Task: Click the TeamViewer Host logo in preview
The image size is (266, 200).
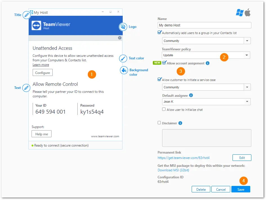Action: (51, 26)
